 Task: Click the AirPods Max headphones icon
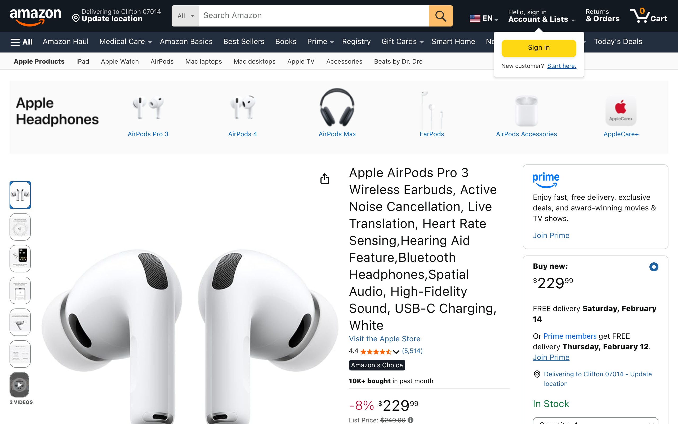point(337,107)
